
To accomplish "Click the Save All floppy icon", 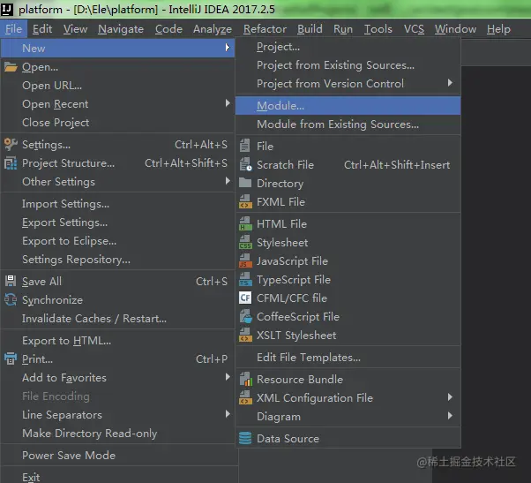I will pos(11,281).
